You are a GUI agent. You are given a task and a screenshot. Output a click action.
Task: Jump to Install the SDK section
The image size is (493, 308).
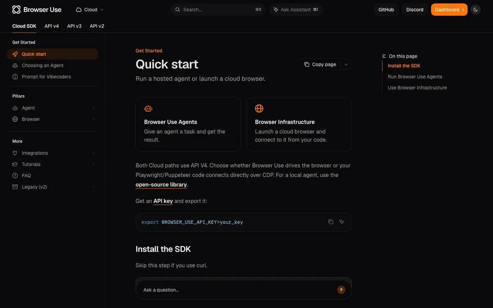pos(404,66)
